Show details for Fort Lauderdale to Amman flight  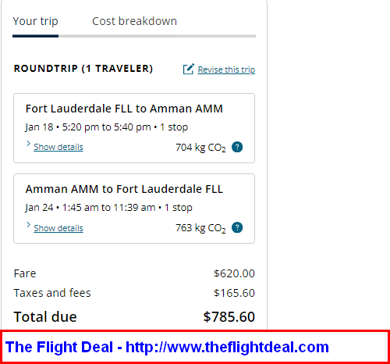(58, 147)
